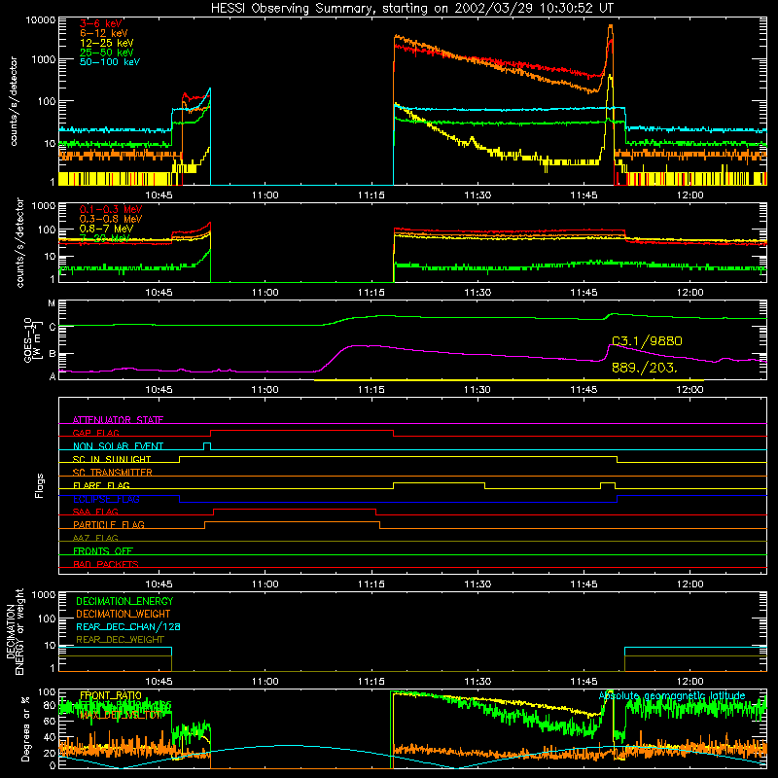Click the "HESSI Observing Summary" plot title
778x778 pixels.
click(x=412, y=8)
